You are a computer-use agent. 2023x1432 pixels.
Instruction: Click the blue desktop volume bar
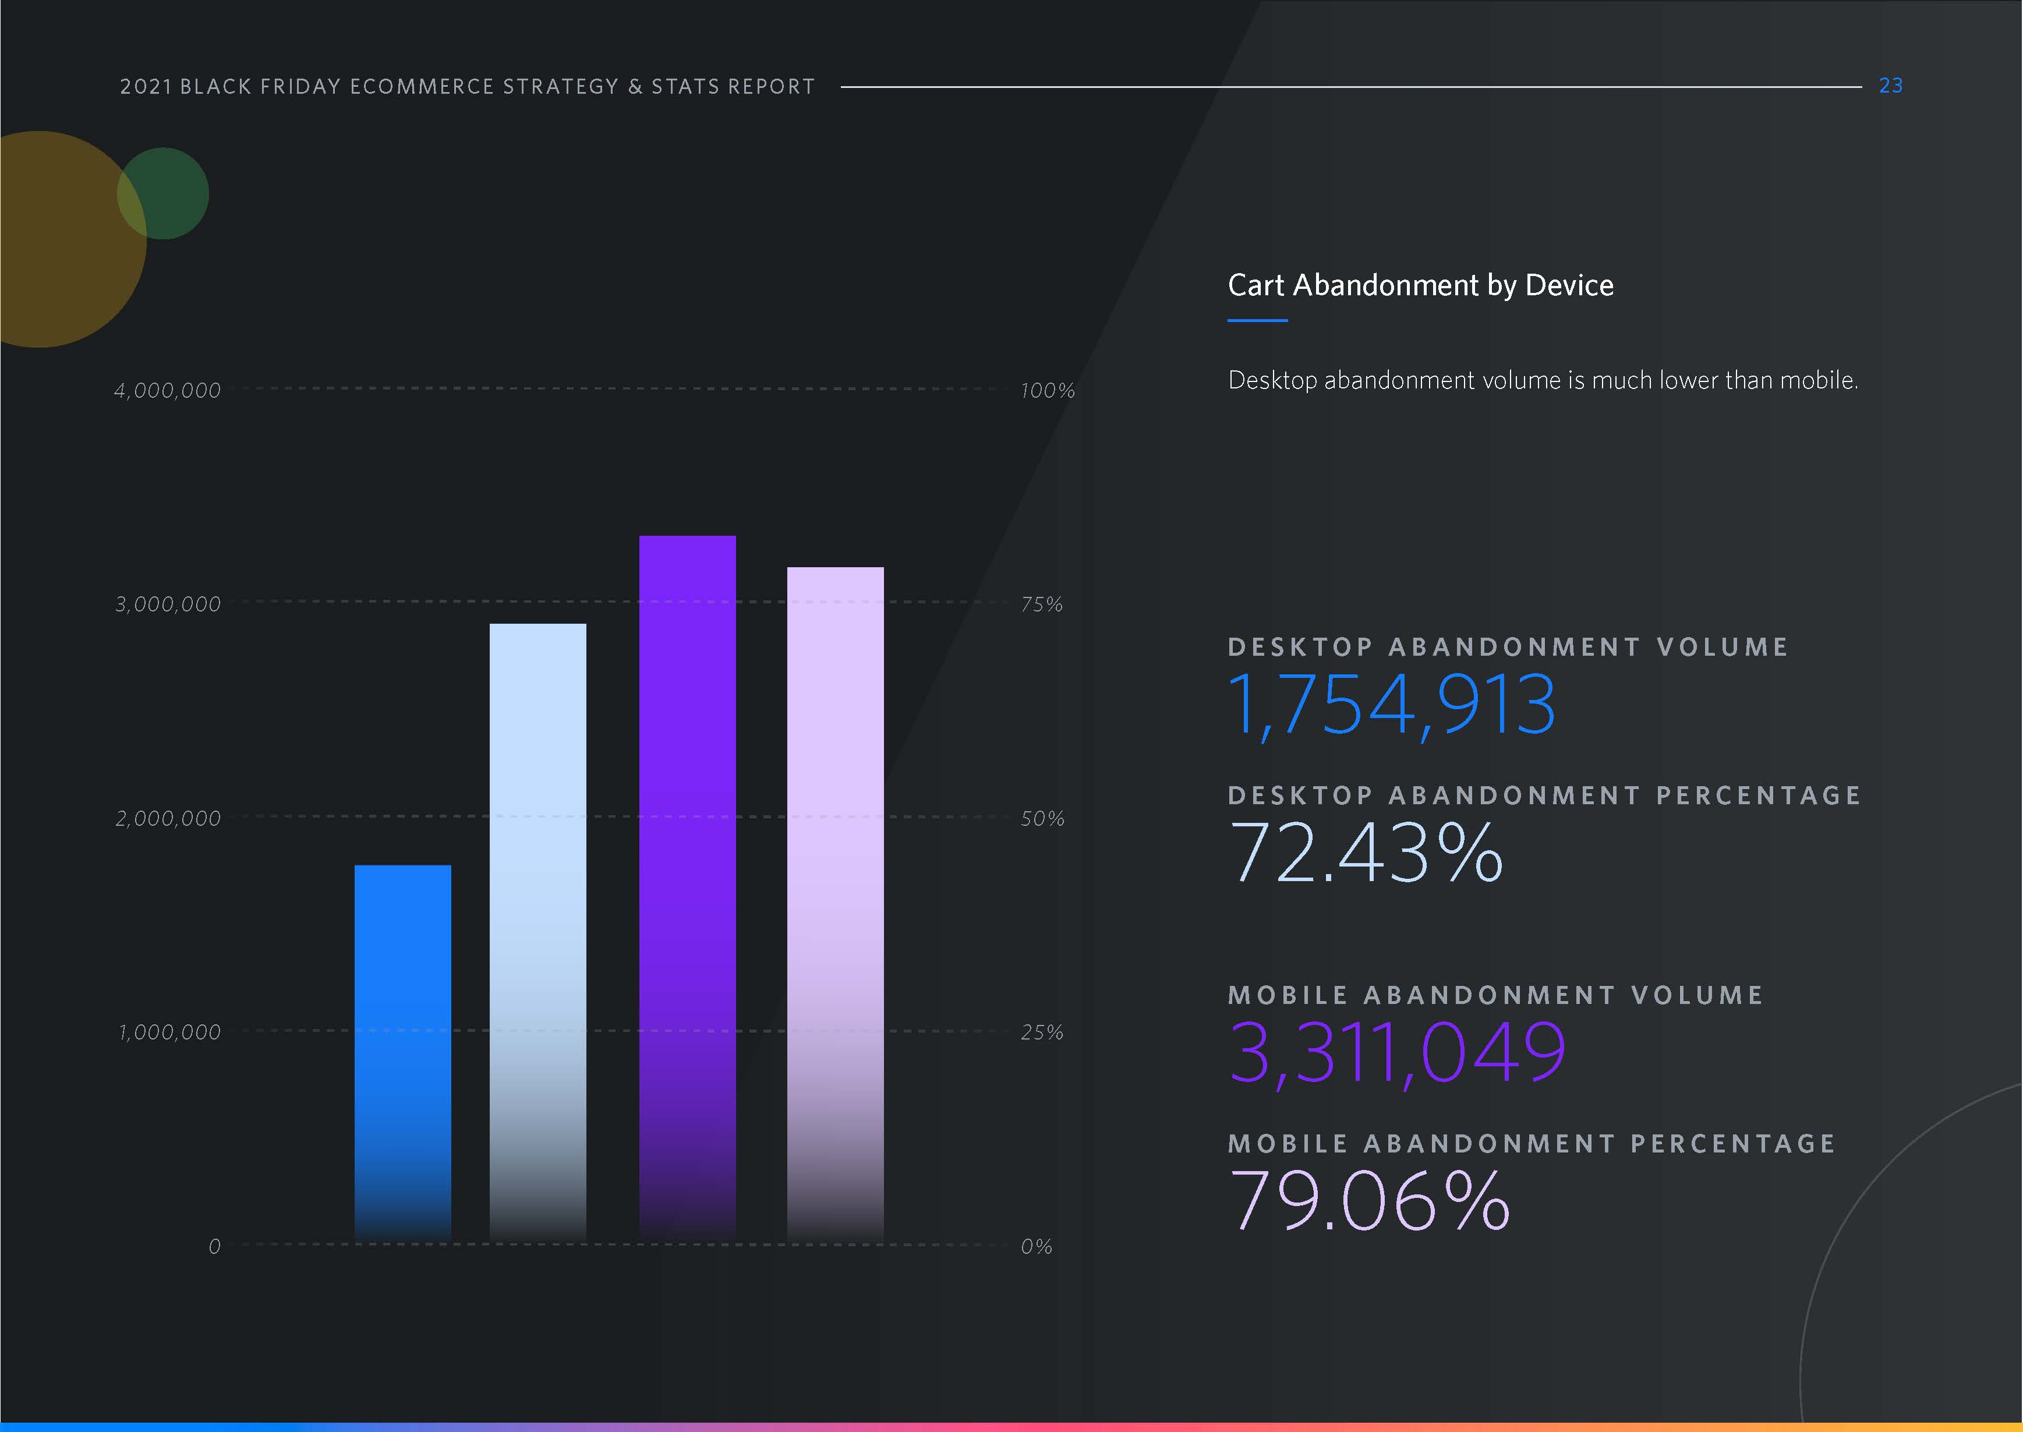(402, 1053)
